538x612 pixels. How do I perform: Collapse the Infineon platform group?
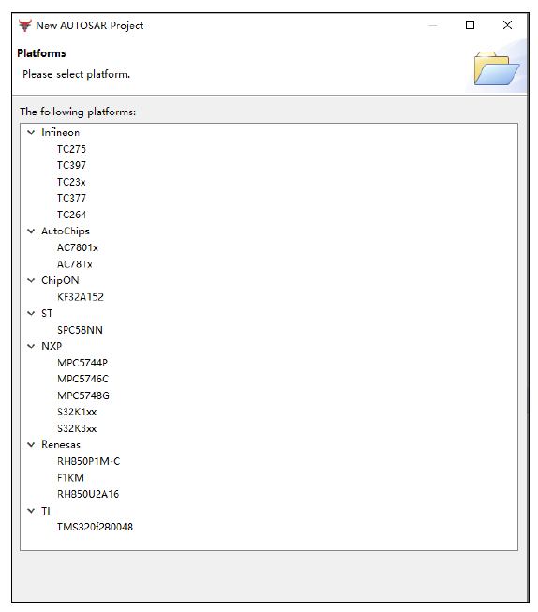pyautogui.click(x=31, y=133)
